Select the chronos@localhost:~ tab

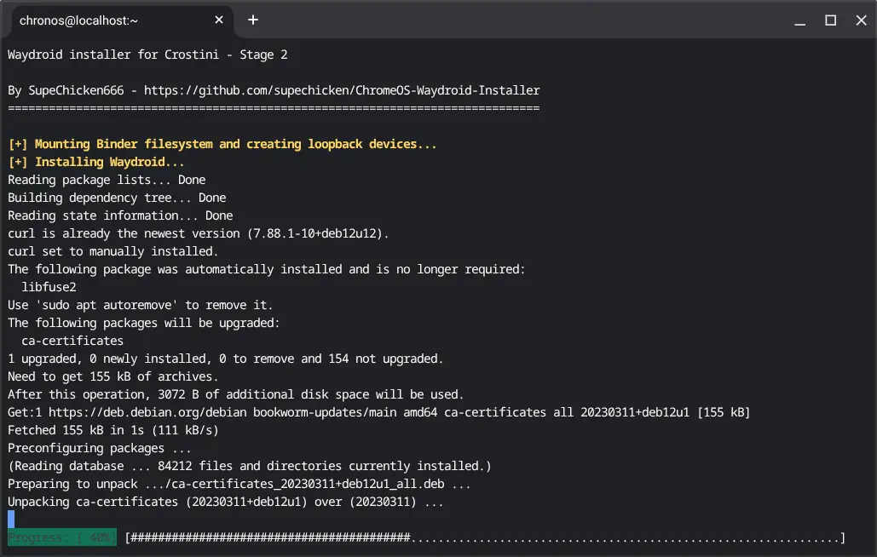pos(122,21)
